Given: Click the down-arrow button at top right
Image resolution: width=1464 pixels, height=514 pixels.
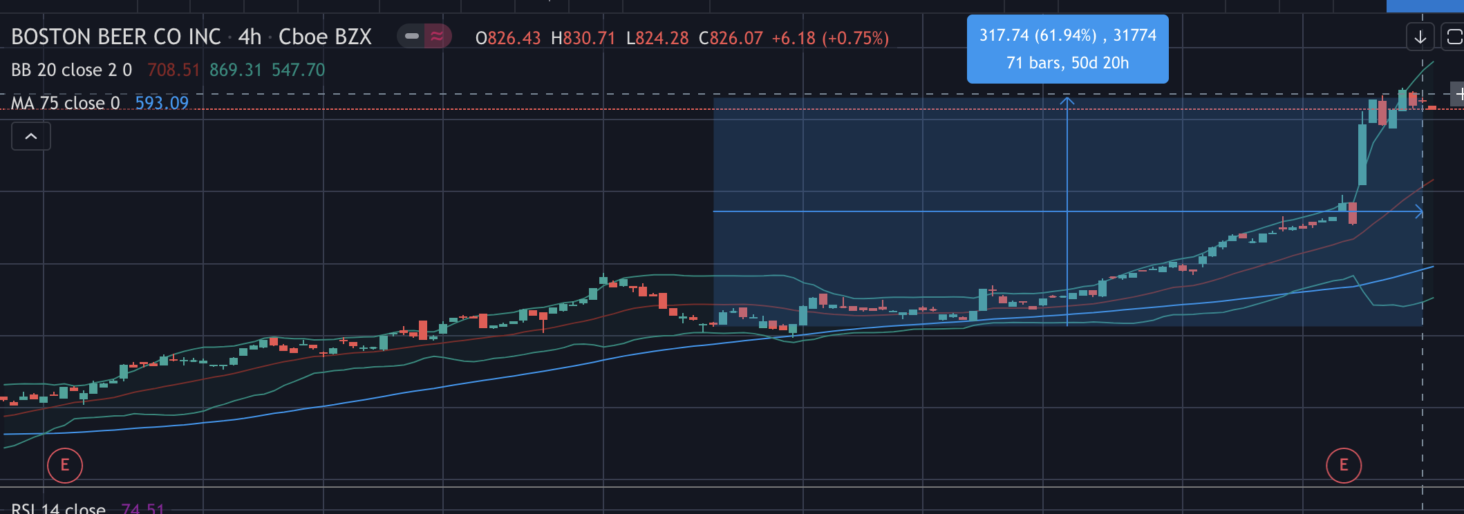Looking at the screenshot, I should click(1420, 37).
